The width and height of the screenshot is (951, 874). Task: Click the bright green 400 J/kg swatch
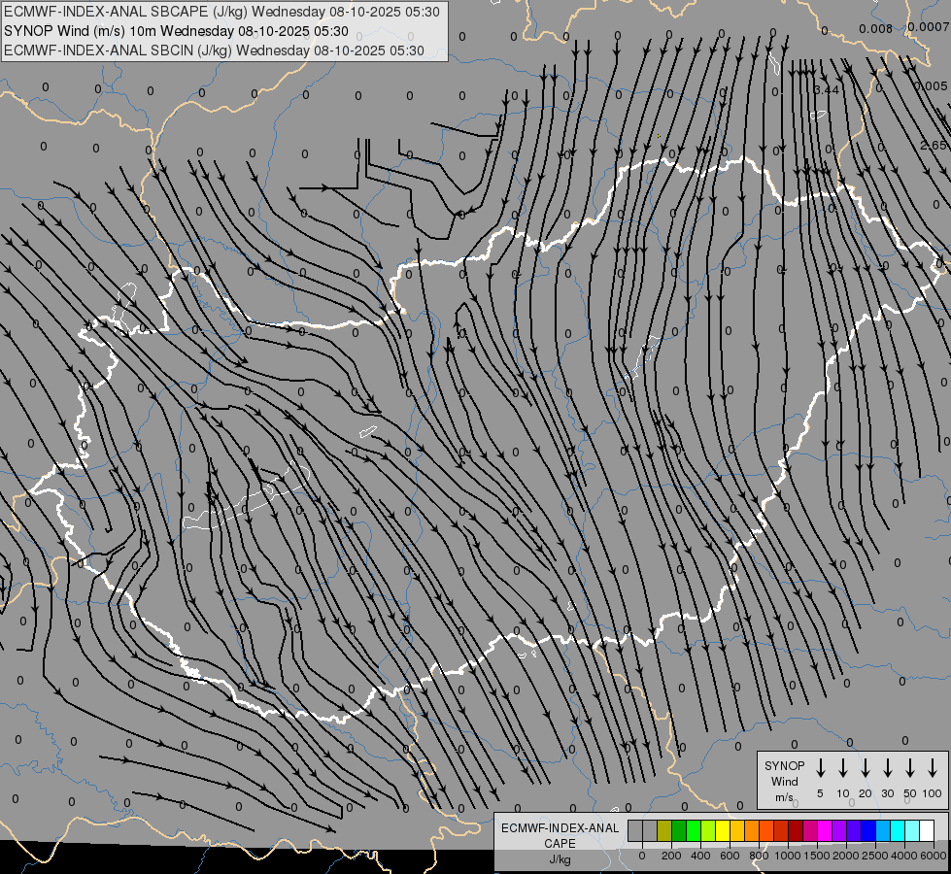point(694,830)
